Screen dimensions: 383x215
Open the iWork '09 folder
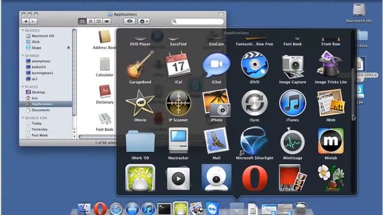pos(140,142)
